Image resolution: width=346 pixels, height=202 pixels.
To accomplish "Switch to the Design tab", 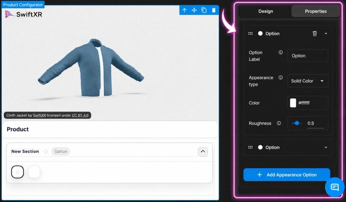I will pyautogui.click(x=266, y=11).
